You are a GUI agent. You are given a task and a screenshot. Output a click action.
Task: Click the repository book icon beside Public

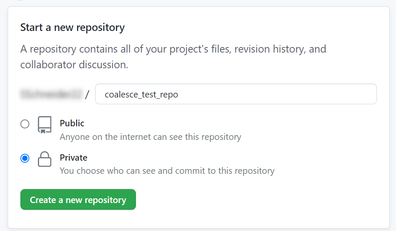[x=45, y=125]
